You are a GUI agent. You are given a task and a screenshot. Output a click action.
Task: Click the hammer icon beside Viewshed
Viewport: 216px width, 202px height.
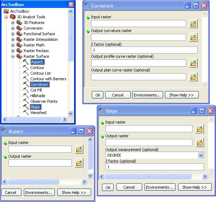[x=26, y=113]
